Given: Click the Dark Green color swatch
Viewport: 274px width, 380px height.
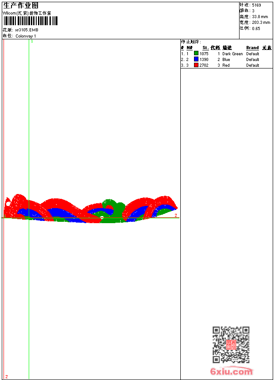Looking at the screenshot, I should coord(196,53).
